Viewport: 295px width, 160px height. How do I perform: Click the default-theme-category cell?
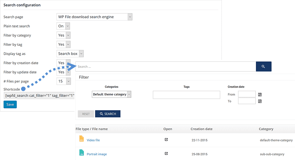(276, 140)
